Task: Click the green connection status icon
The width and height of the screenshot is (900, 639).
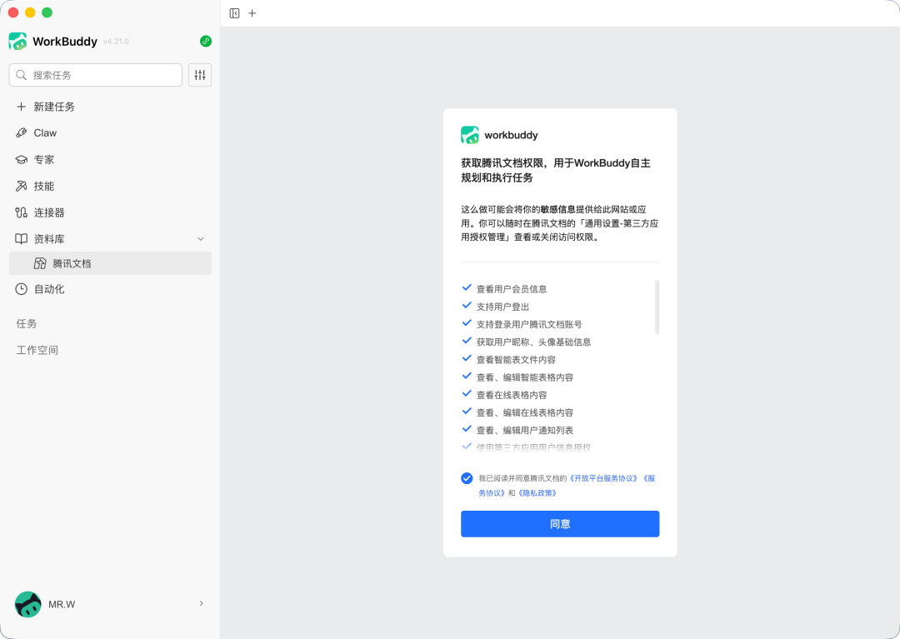Action: coord(206,42)
